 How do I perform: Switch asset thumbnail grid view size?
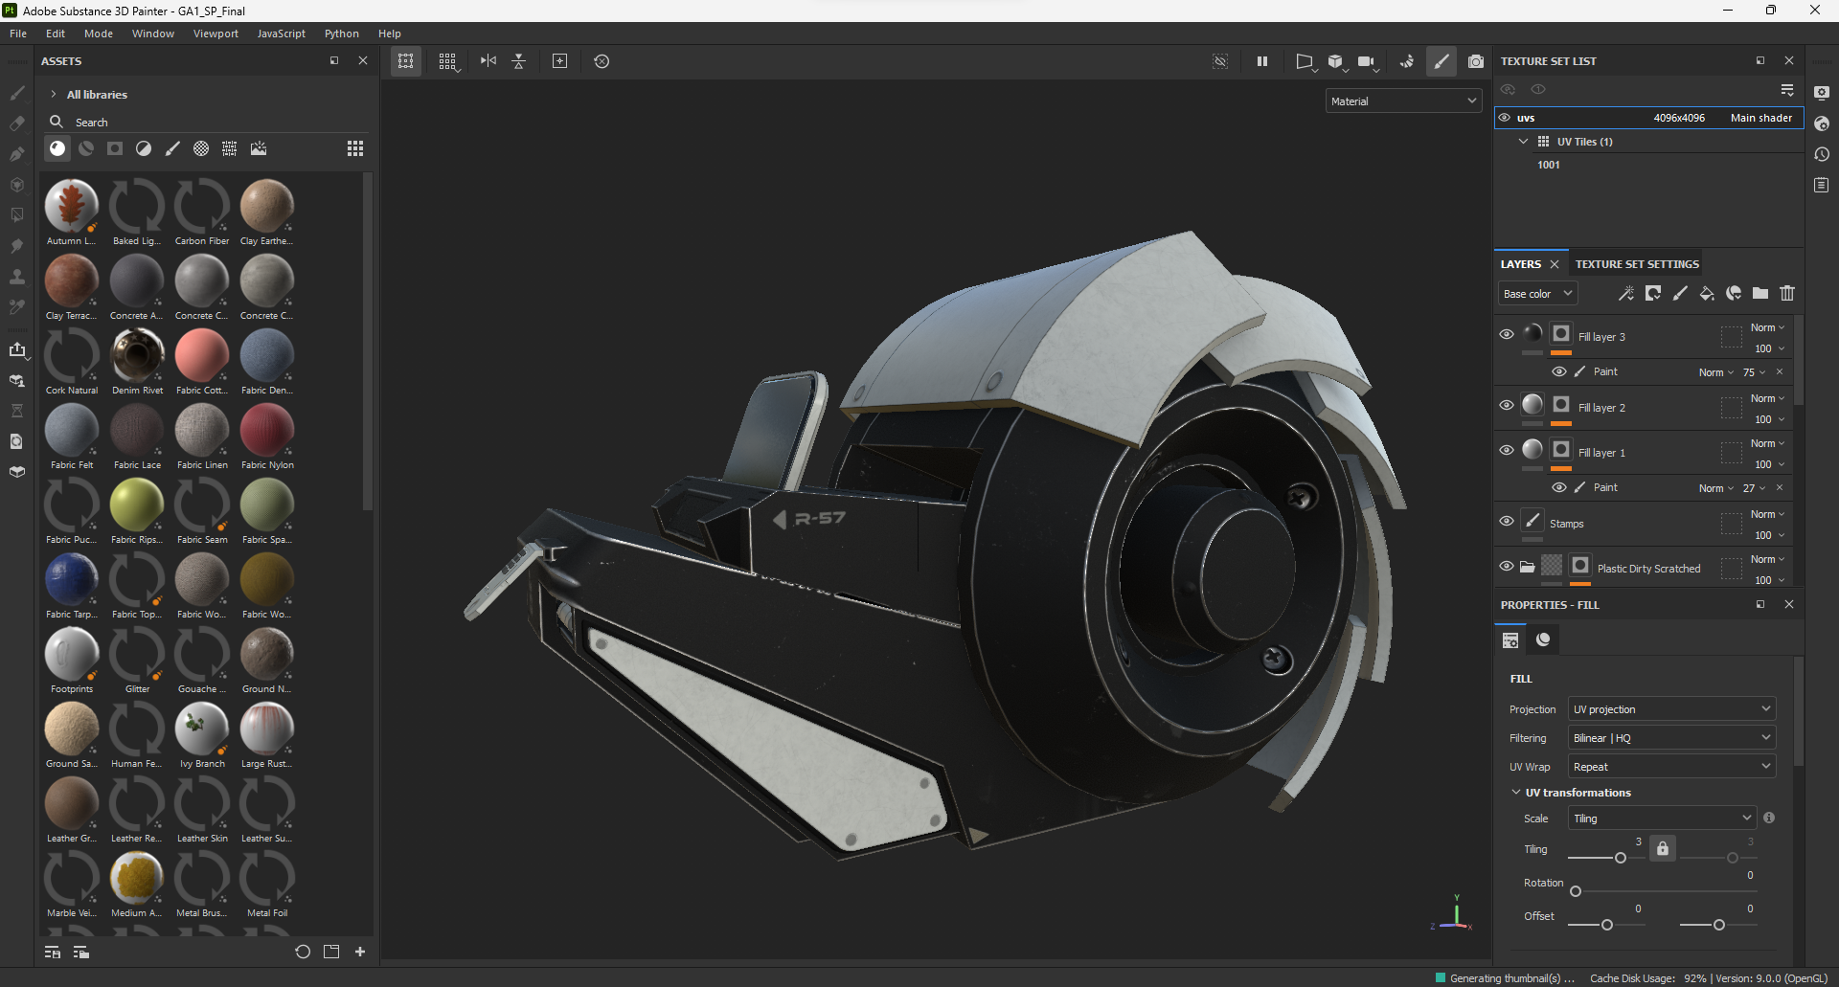(x=355, y=148)
